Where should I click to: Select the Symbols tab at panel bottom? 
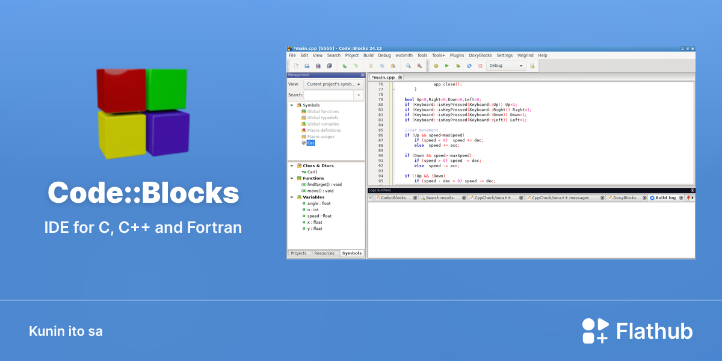[352, 253]
